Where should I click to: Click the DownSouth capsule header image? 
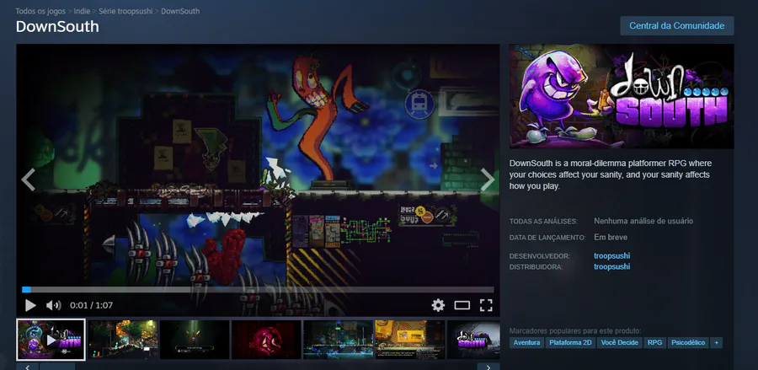pos(622,96)
